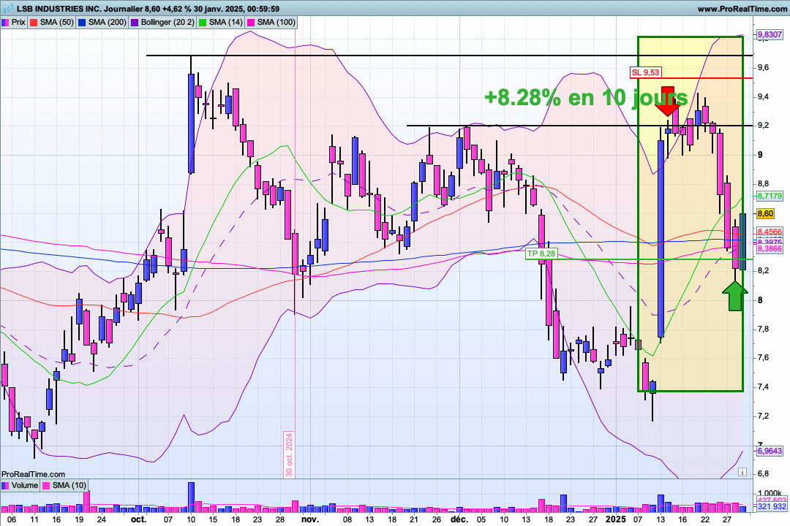Image resolution: width=790 pixels, height=526 pixels.
Task: Click the oct. month label on time axis
Action: click(x=138, y=519)
